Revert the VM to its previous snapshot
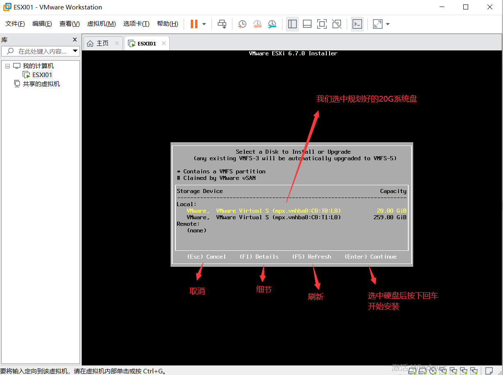The image size is (503, 375). tap(257, 24)
